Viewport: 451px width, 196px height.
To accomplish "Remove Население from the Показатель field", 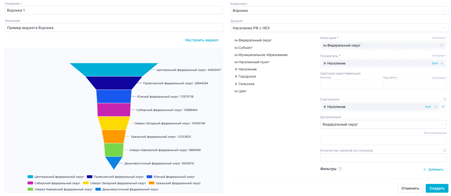I will coord(442,63).
